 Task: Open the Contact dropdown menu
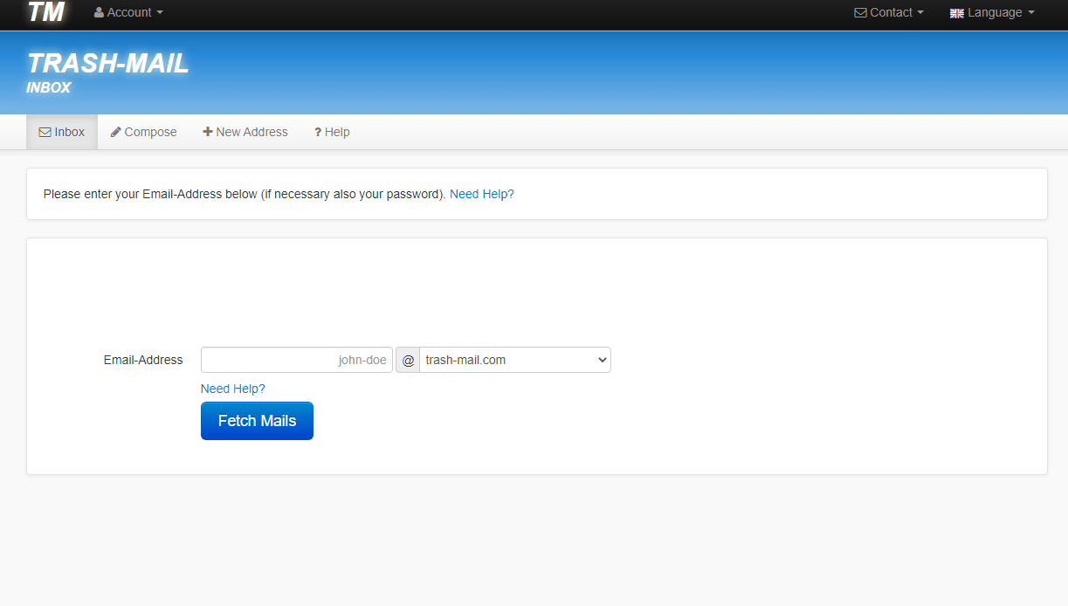tap(889, 12)
